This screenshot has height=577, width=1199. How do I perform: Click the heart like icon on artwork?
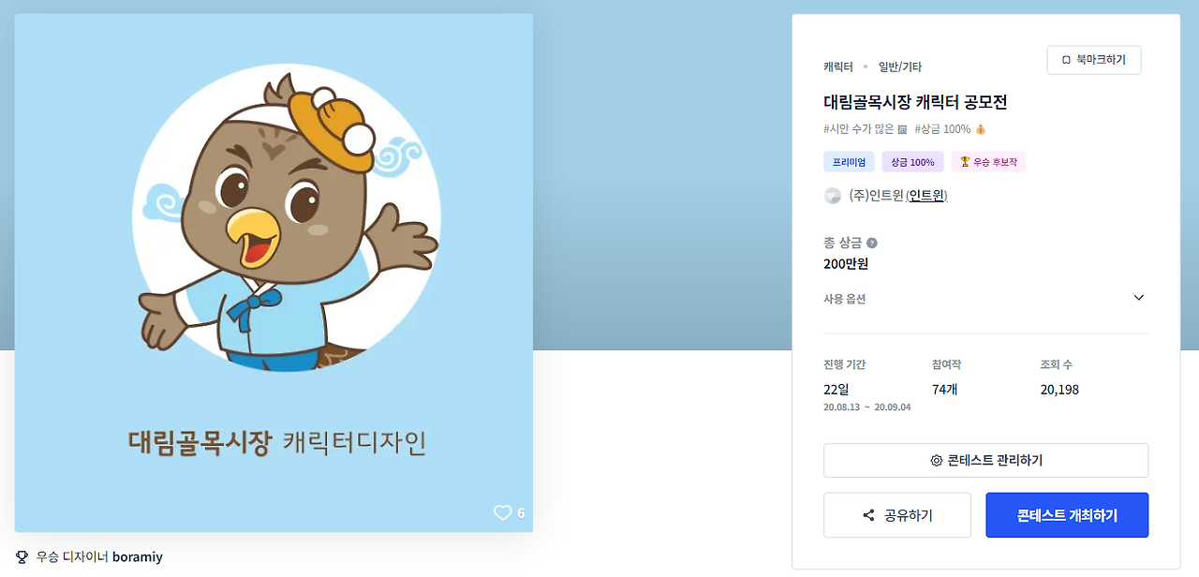tap(503, 512)
